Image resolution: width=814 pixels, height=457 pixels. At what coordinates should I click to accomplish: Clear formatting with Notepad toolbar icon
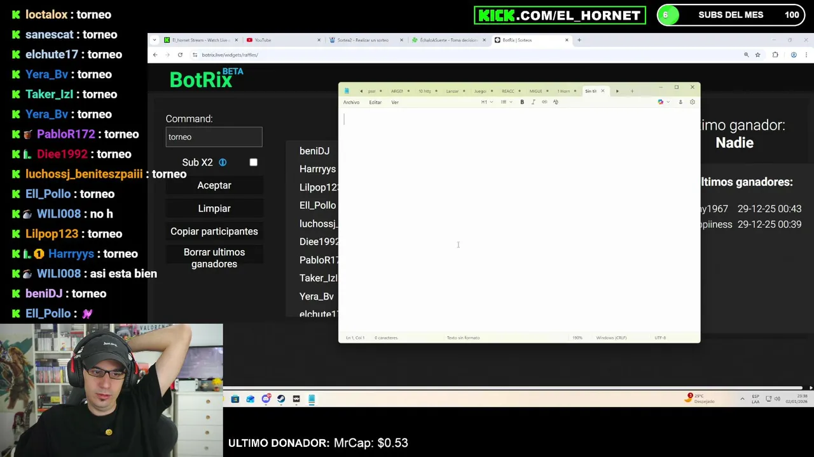point(556,102)
